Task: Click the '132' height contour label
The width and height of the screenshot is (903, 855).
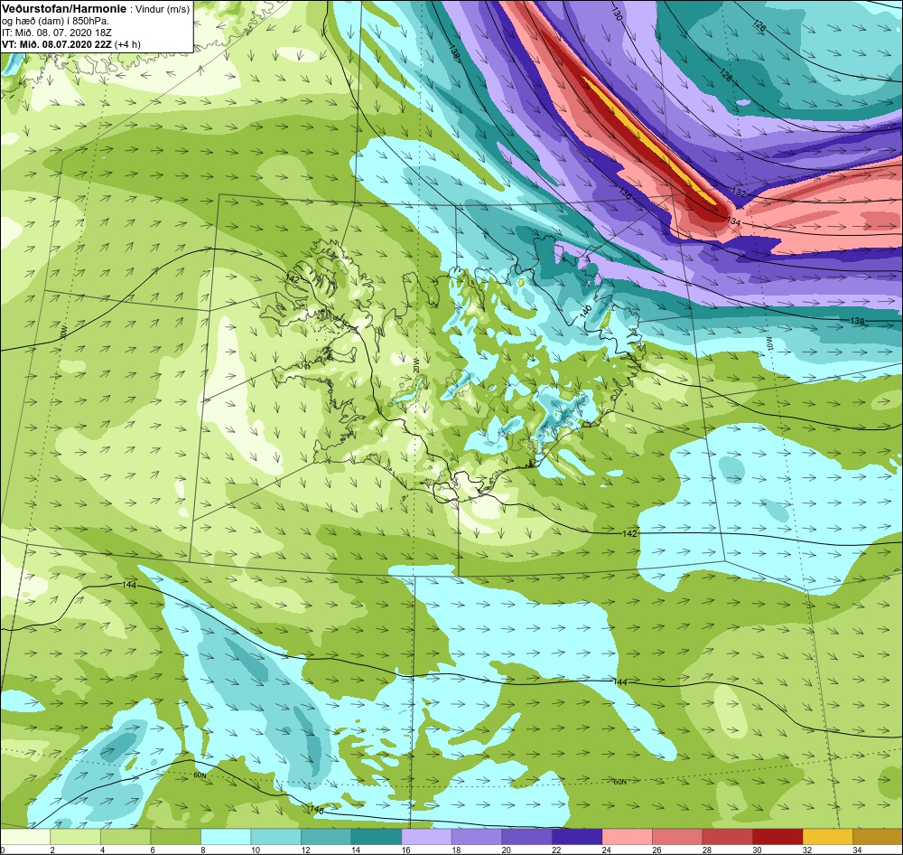Action: pos(739,192)
